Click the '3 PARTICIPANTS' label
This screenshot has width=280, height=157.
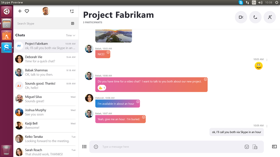click(x=92, y=22)
